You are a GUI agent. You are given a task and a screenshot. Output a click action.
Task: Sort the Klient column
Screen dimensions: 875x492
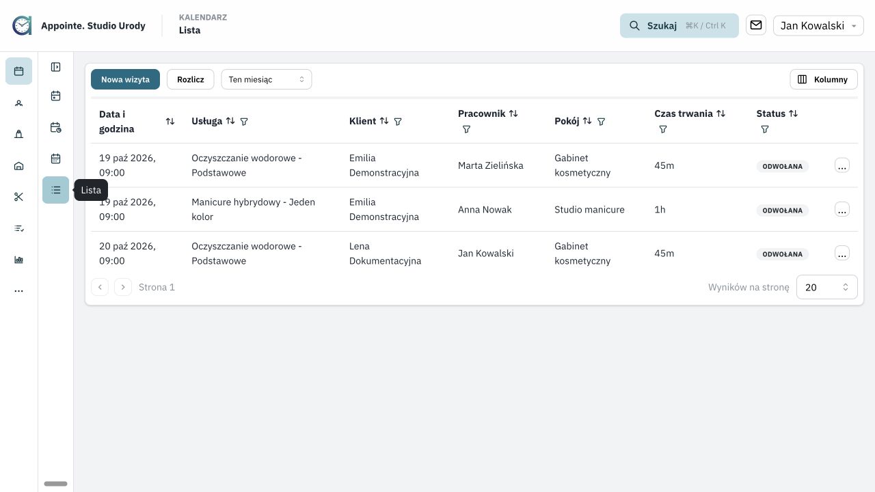[x=384, y=121]
